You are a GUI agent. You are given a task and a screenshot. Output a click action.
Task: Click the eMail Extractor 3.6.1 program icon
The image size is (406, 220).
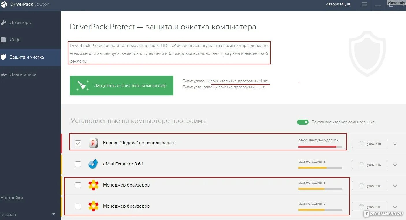pyautogui.click(x=94, y=164)
